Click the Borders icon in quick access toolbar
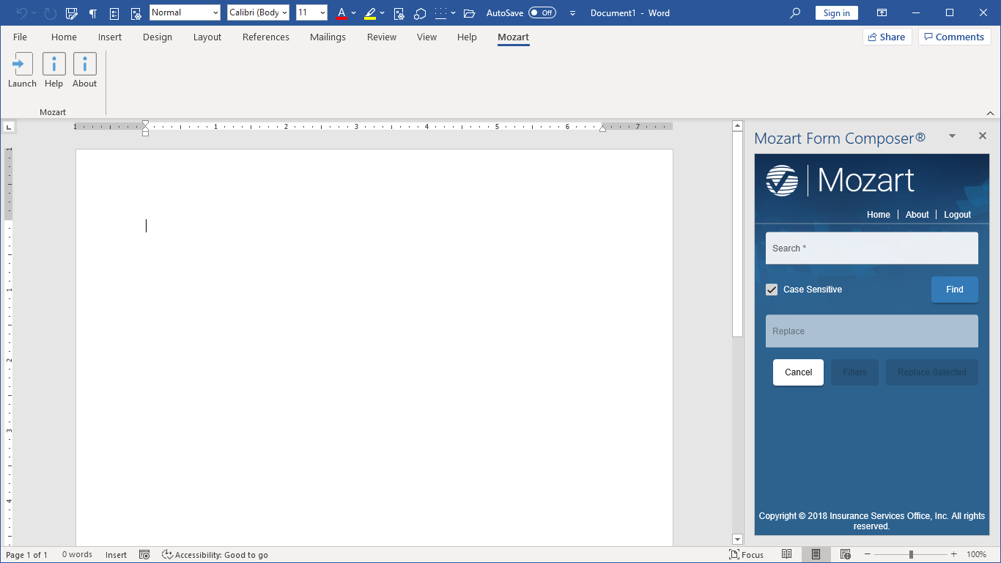The image size is (1001, 563). click(x=440, y=13)
